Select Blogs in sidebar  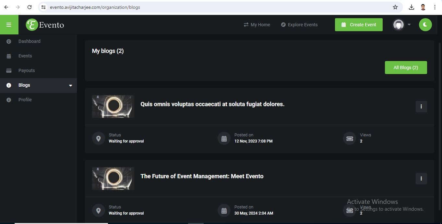tap(38, 85)
